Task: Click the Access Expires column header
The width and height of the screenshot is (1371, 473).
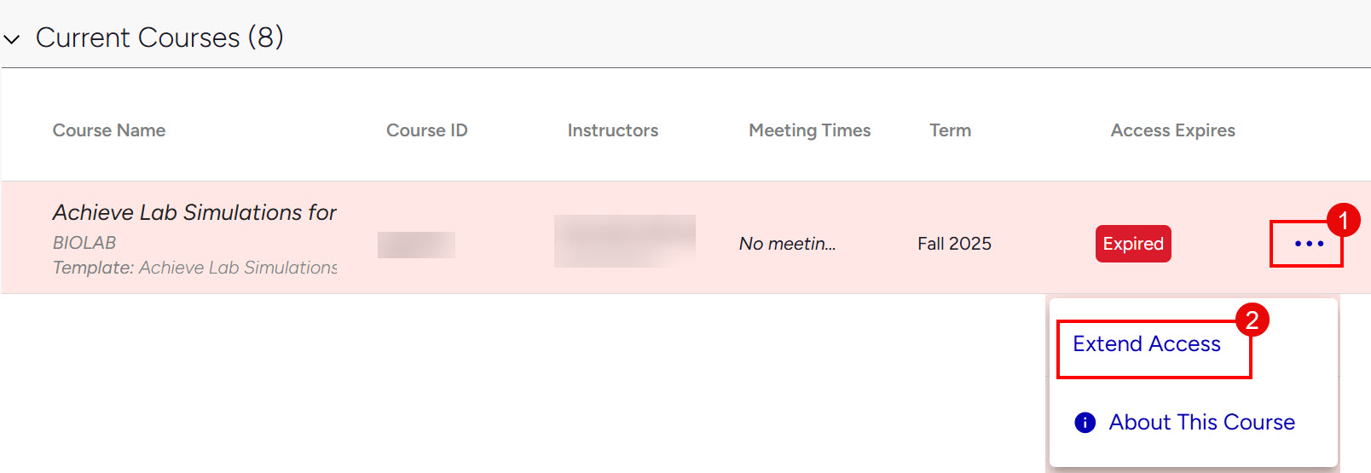Action: (x=1172, y=130)
